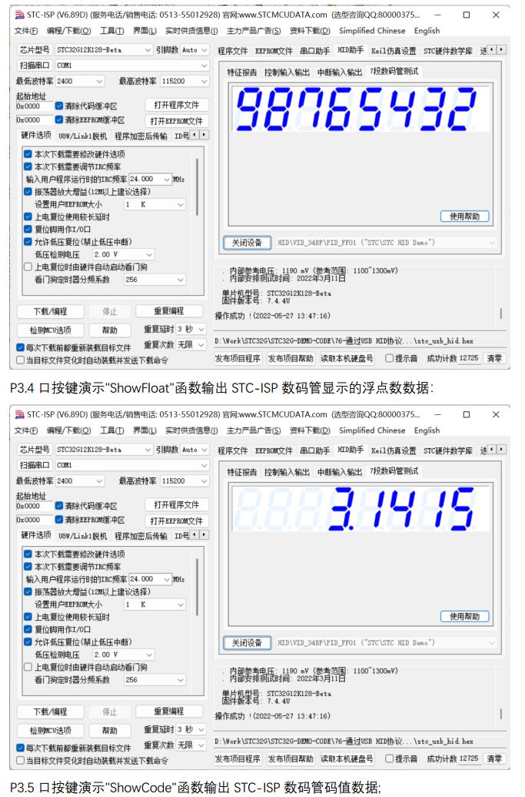The width and height of the screenshot is (525, 797).
Task: Open 特征报告 sub-tab in lower window
Action: tap(242, 472)
